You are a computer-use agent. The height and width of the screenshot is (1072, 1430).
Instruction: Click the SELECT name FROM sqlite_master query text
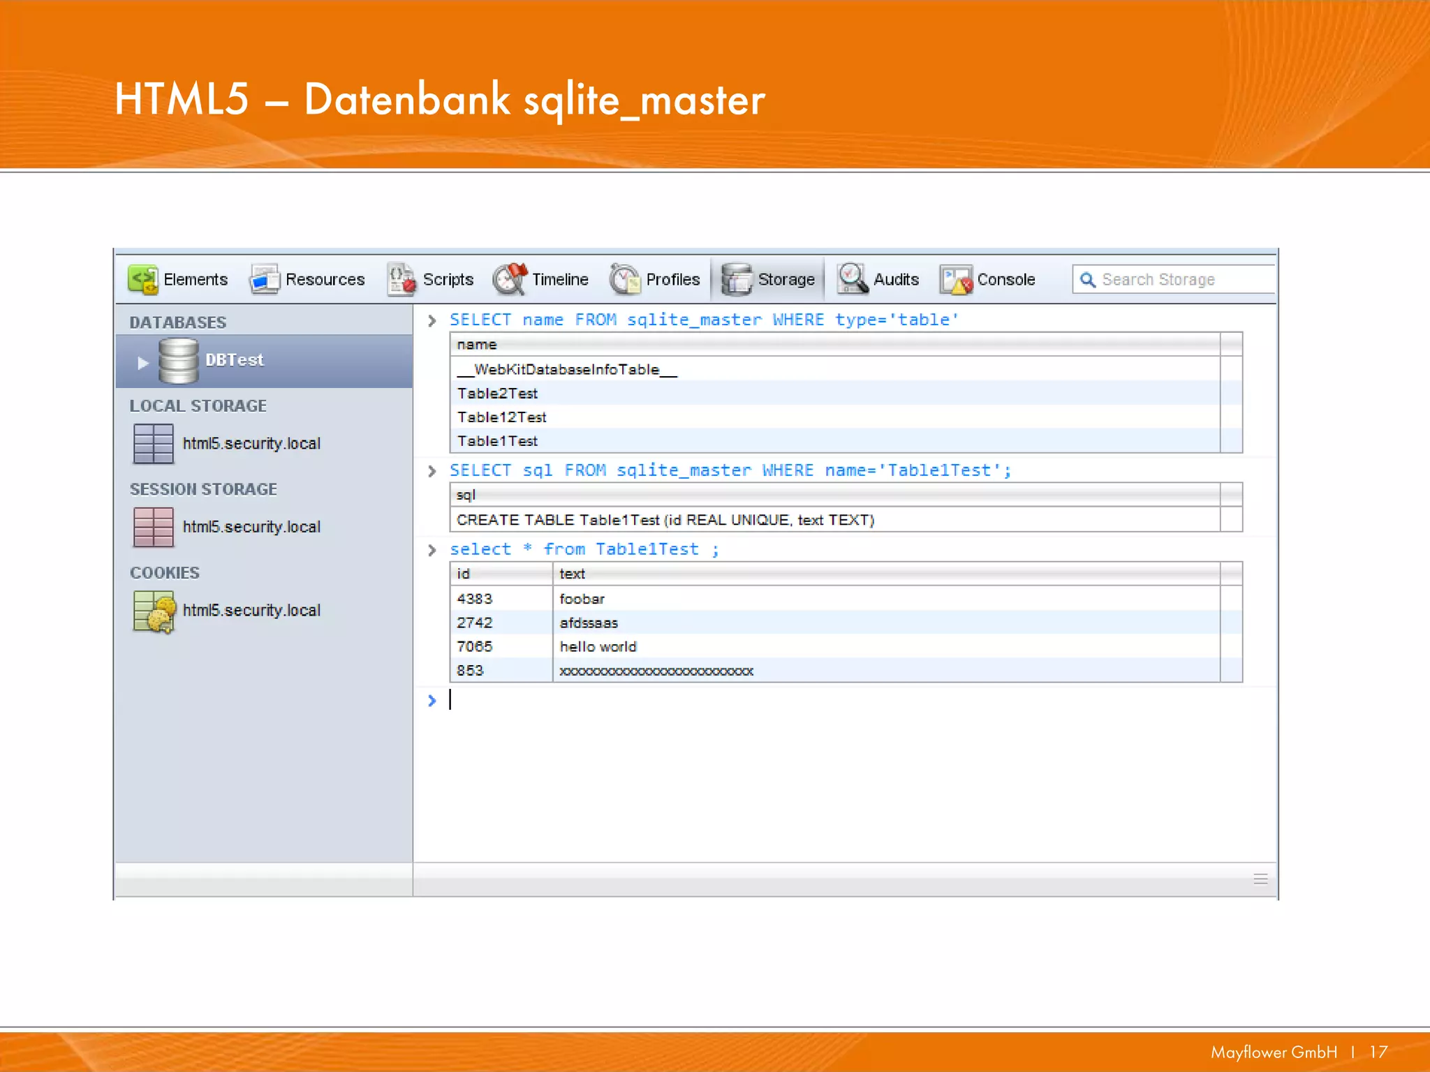[705, 320]
